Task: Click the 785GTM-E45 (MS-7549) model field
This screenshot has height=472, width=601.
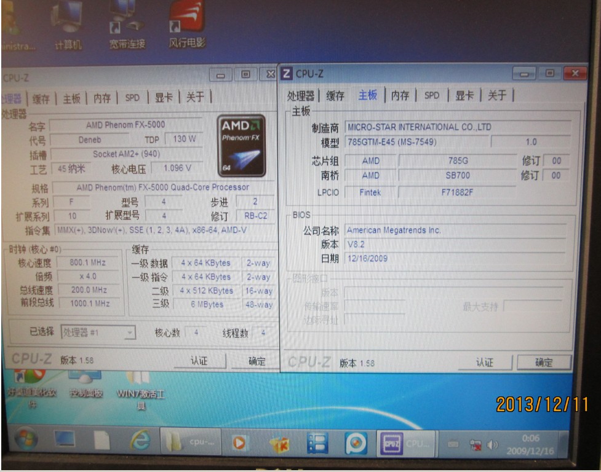Action: 416,142
